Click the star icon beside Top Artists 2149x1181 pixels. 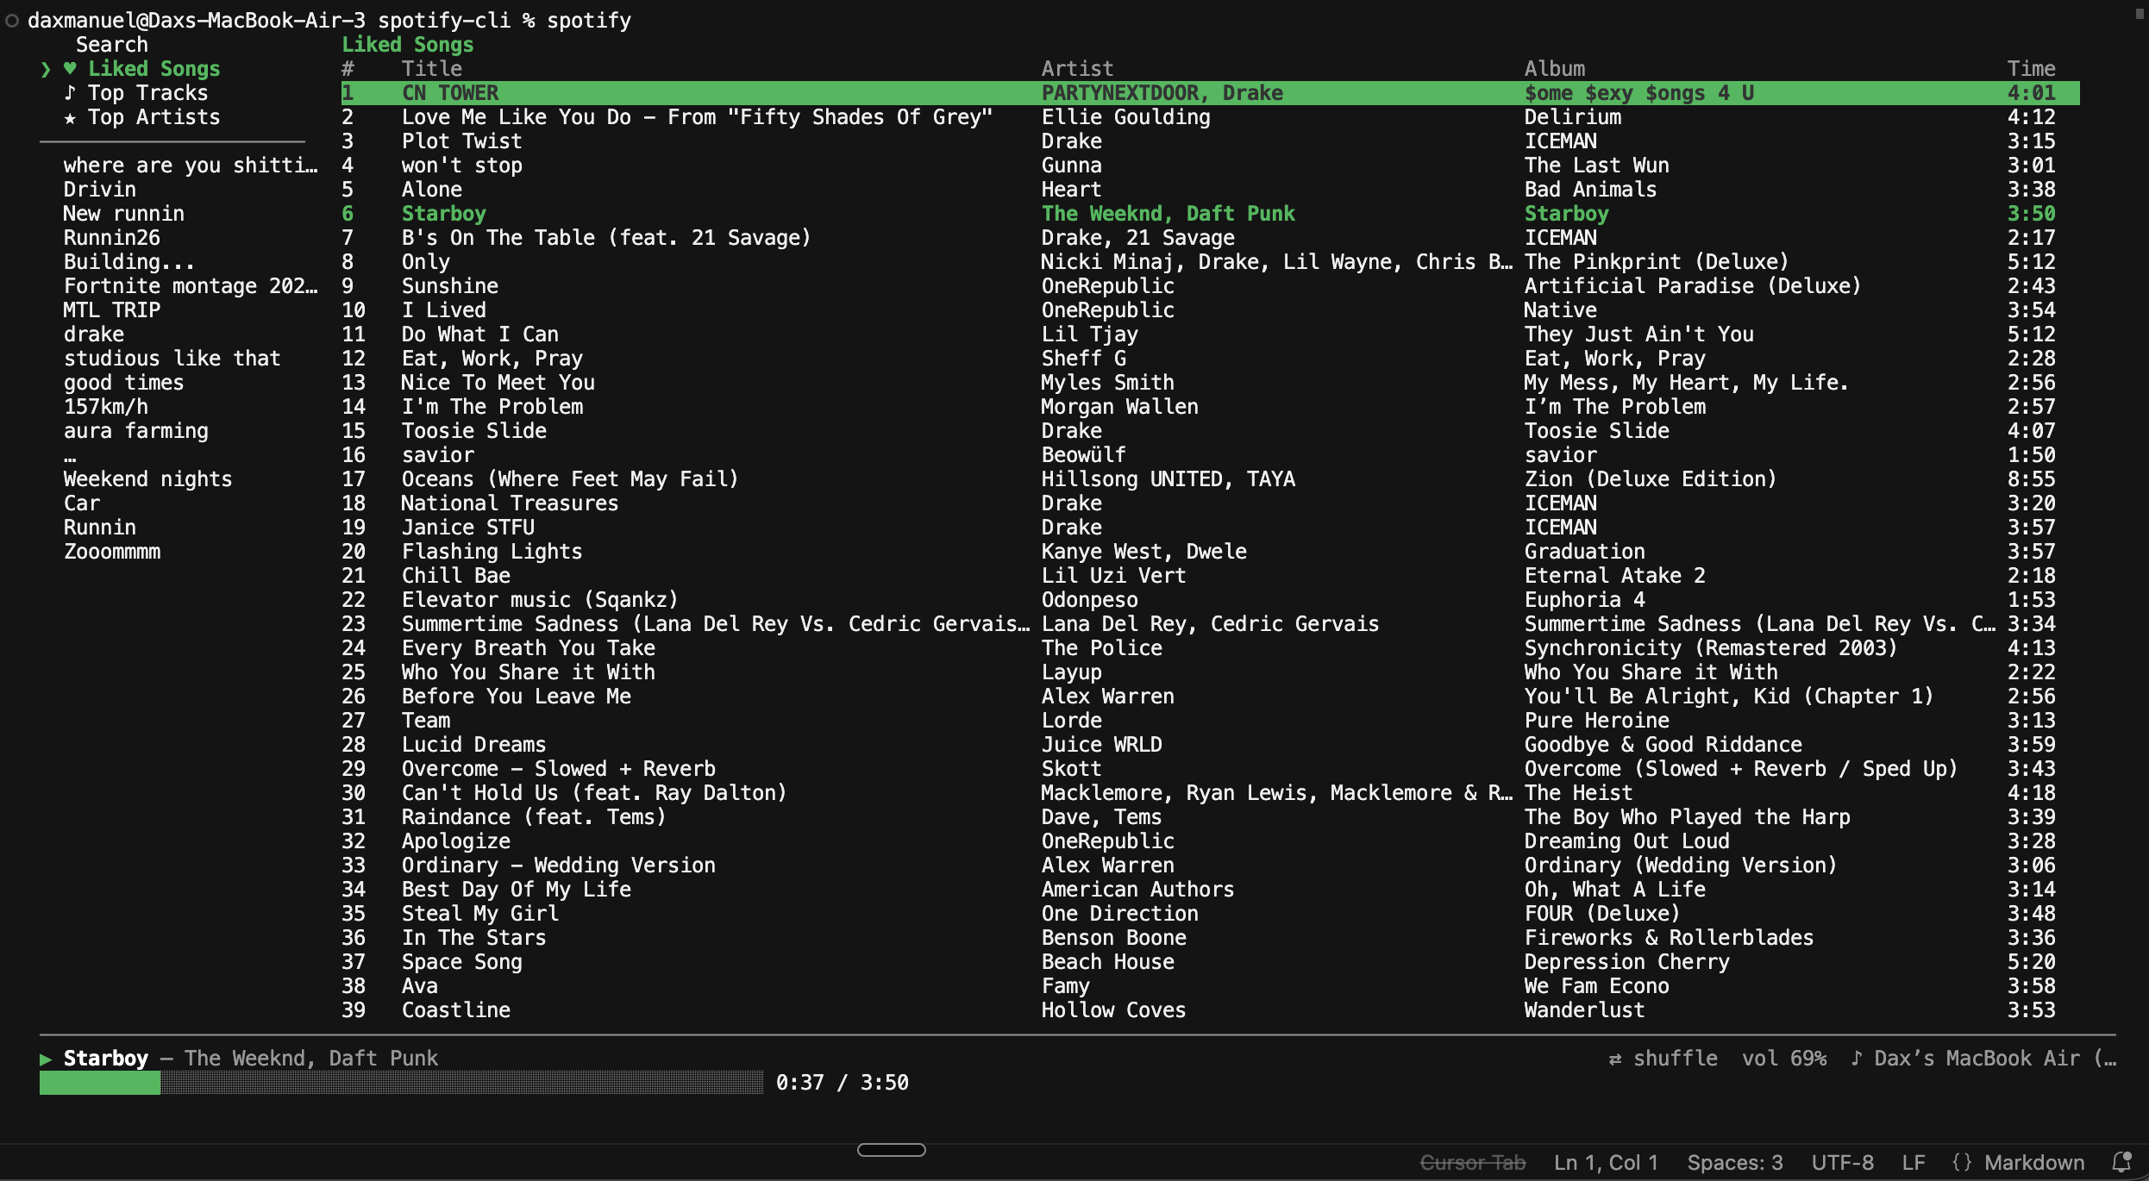point(70,116)
